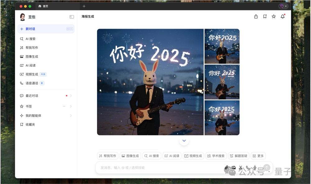This screenshot has height=184, width=311.
Task: Bookmark the 海报生成 conversation
Action: (x=265, y=16)
